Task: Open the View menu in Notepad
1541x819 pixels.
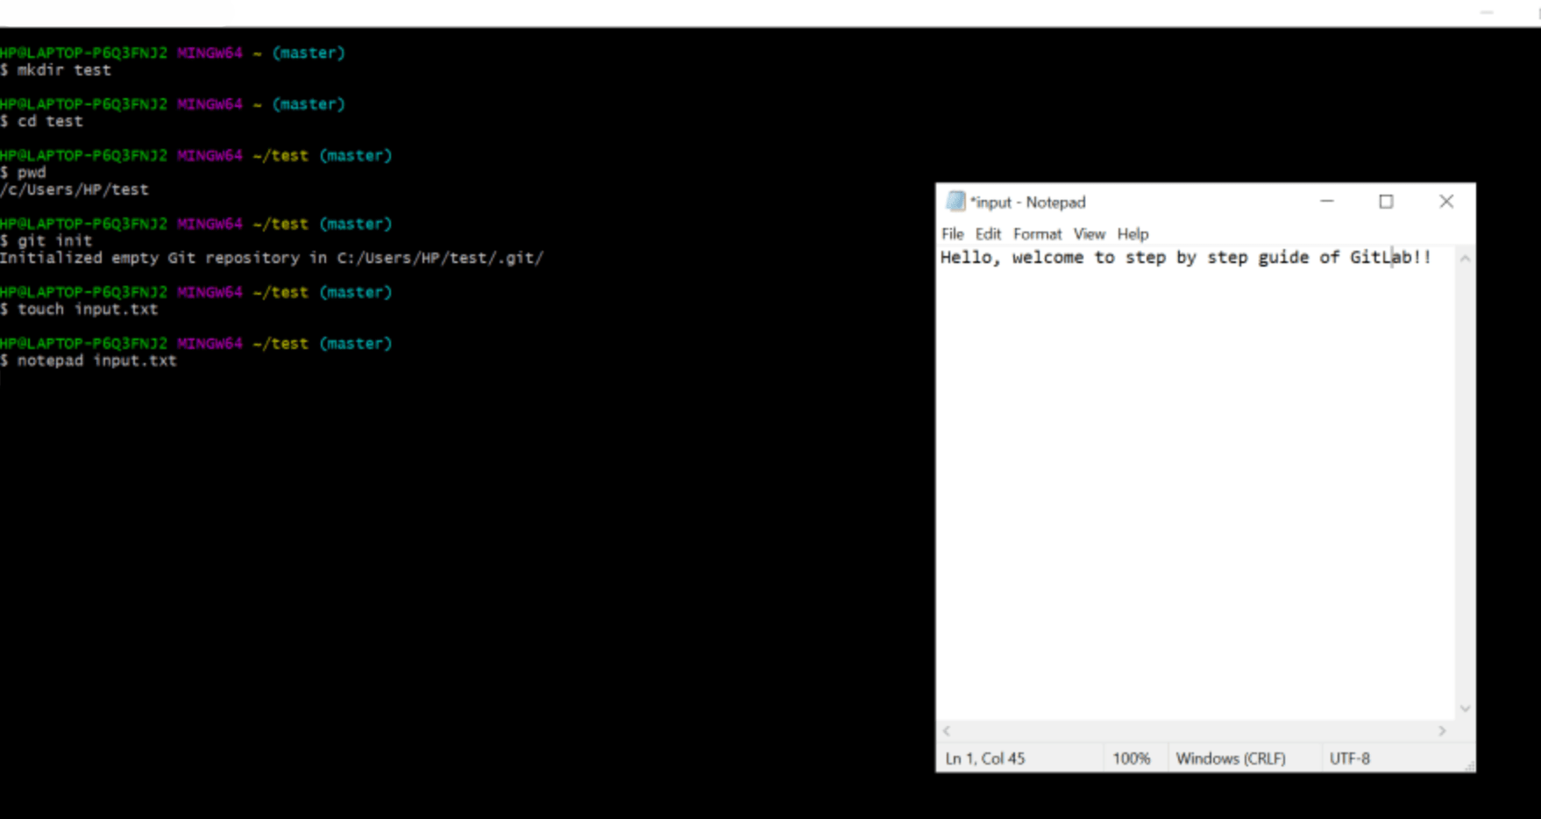Action: pos(1090,234)
